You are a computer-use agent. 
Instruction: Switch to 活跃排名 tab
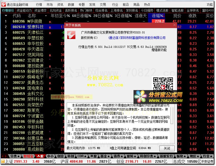(71, 10)
